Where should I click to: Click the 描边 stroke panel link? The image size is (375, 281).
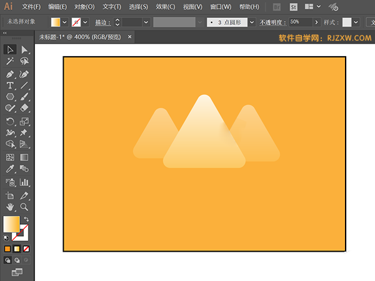[101, 22]
